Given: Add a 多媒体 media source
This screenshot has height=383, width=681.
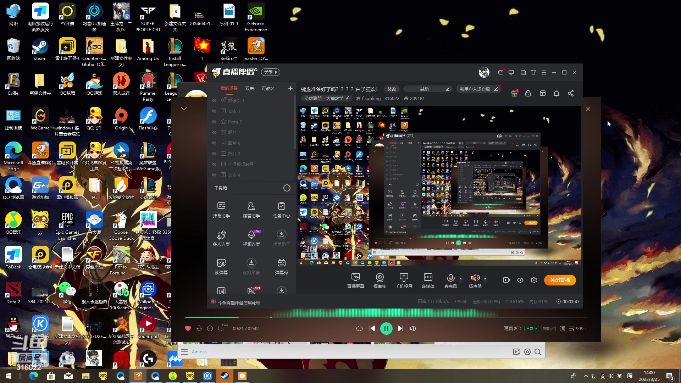Looking at the screenshot, I should click(428, 281).
